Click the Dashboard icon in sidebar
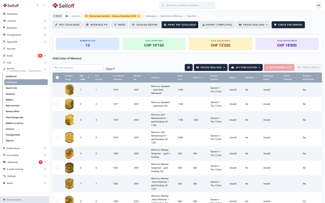325x203 pixels. (x=4, y=14)
